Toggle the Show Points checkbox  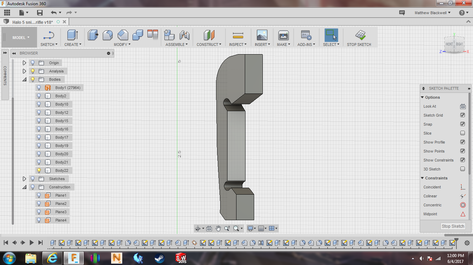[x=463, y=151]
